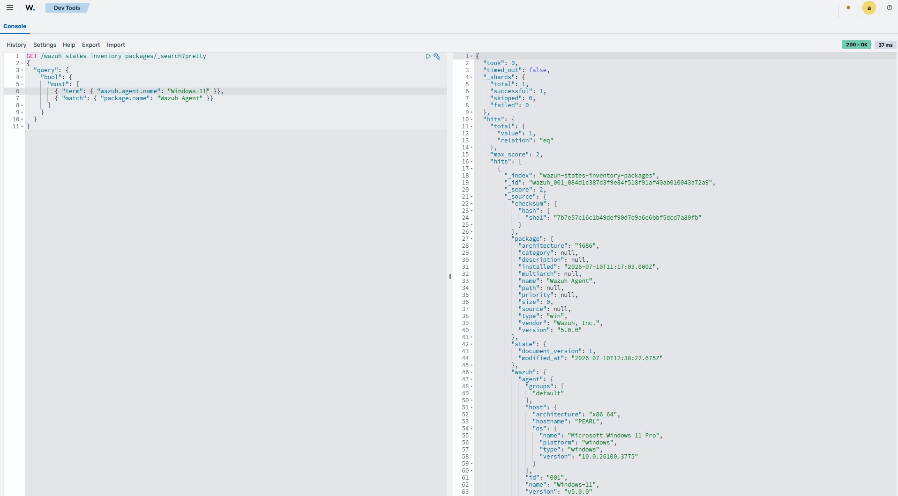898x496 pixels.
Task: Click the agent "version": "v5.0.0" line
Action: click(559, 492)
